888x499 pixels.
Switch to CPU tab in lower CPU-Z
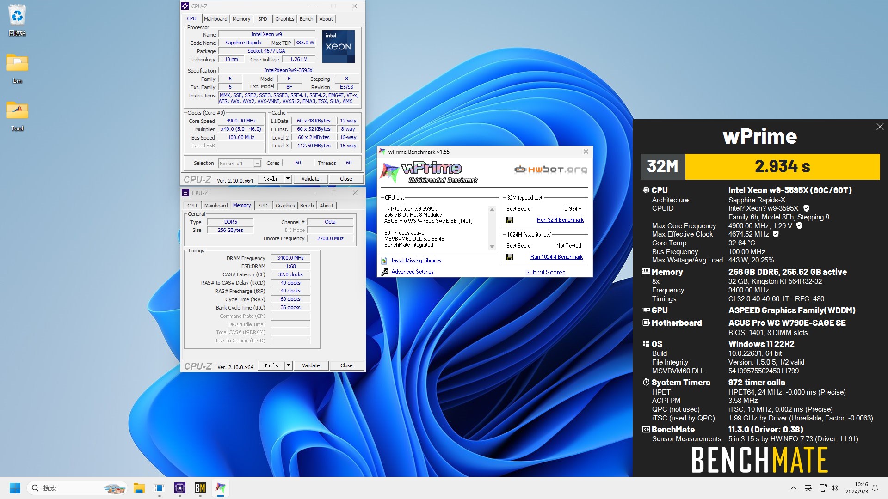[192, 206]
